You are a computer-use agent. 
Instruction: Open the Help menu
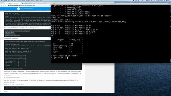[41, 1]
